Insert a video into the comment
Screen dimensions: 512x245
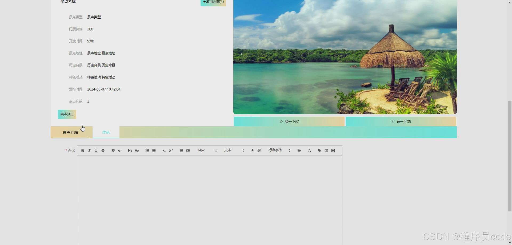click(333, 151)
